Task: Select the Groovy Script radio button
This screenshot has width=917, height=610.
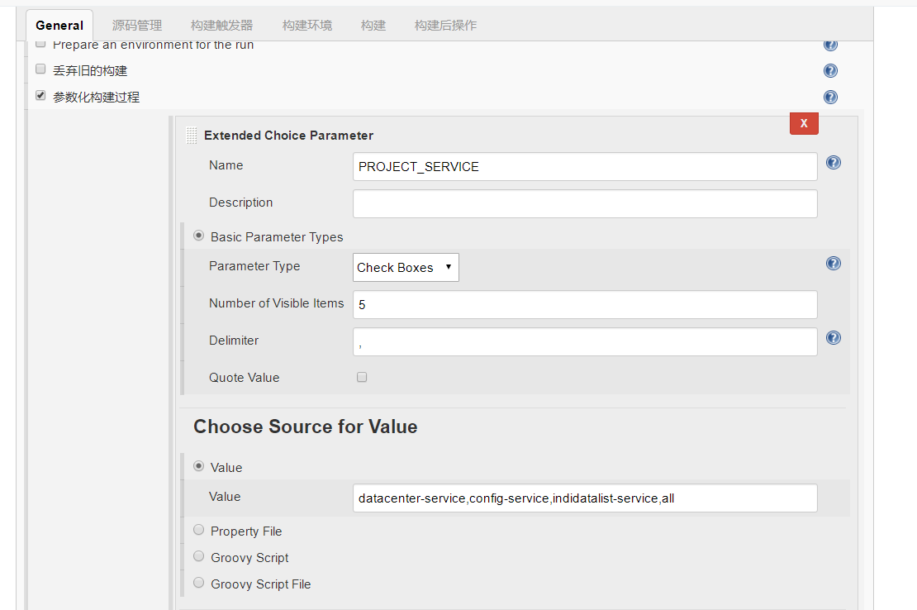Action: [199, 556]
